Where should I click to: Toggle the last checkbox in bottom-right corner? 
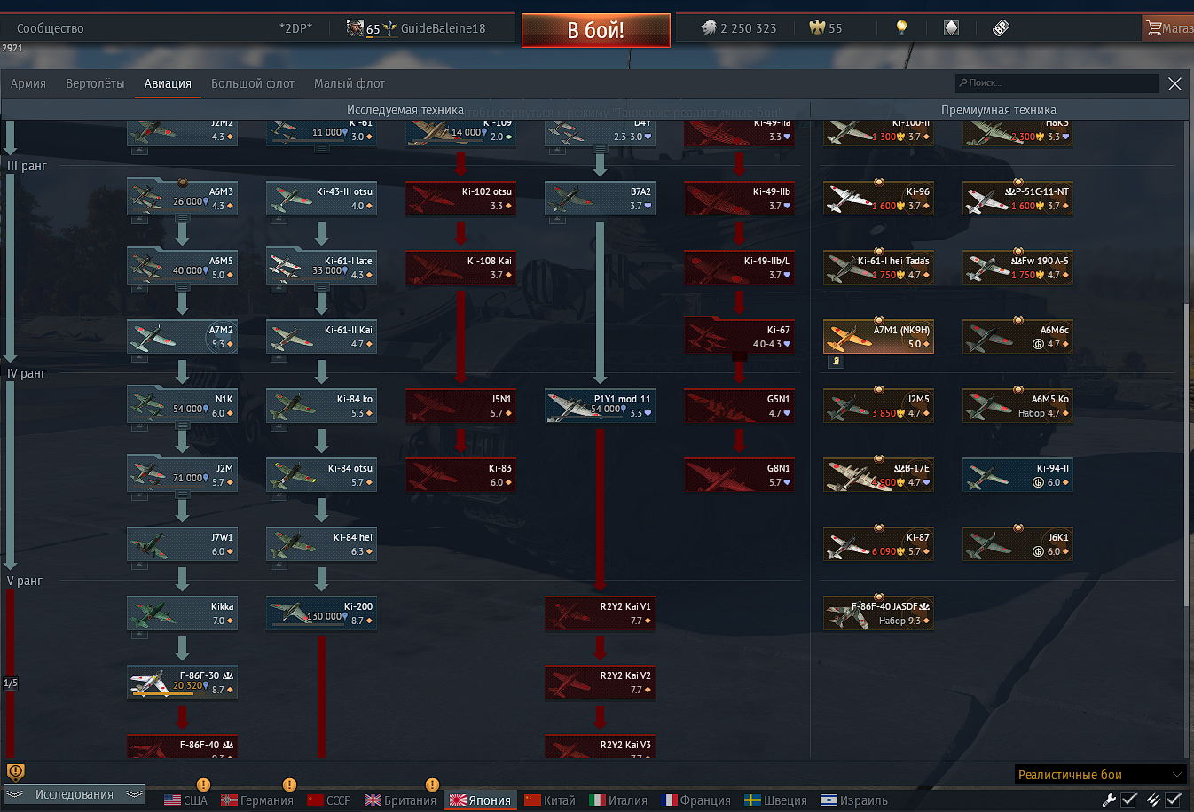click(x=1173, y=800)
